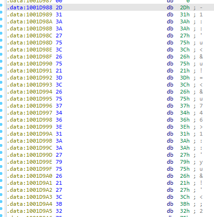Select the 3Bh operand at 1001D9A4

click(185, 204)
